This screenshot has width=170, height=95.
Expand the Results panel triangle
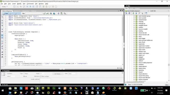3,85
